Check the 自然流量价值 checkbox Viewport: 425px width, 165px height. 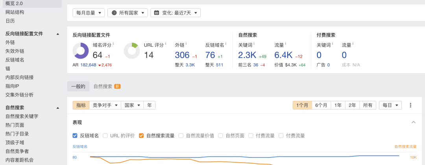pyautogui.click(x=181, y=136)
